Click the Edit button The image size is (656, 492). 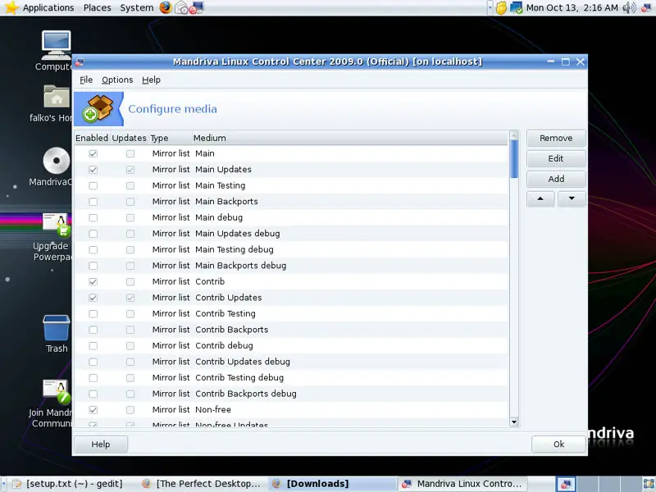click(556, 158)
